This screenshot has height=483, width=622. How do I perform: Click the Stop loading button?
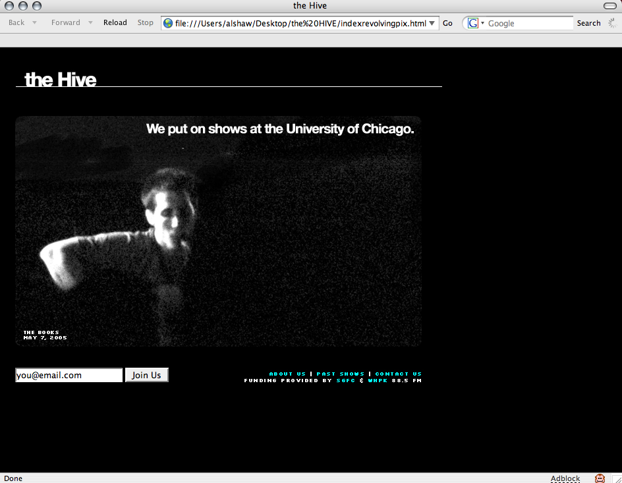(x=145, y=22)
